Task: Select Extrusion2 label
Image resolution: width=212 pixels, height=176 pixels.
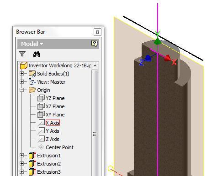Action: (x=49, y=164)
